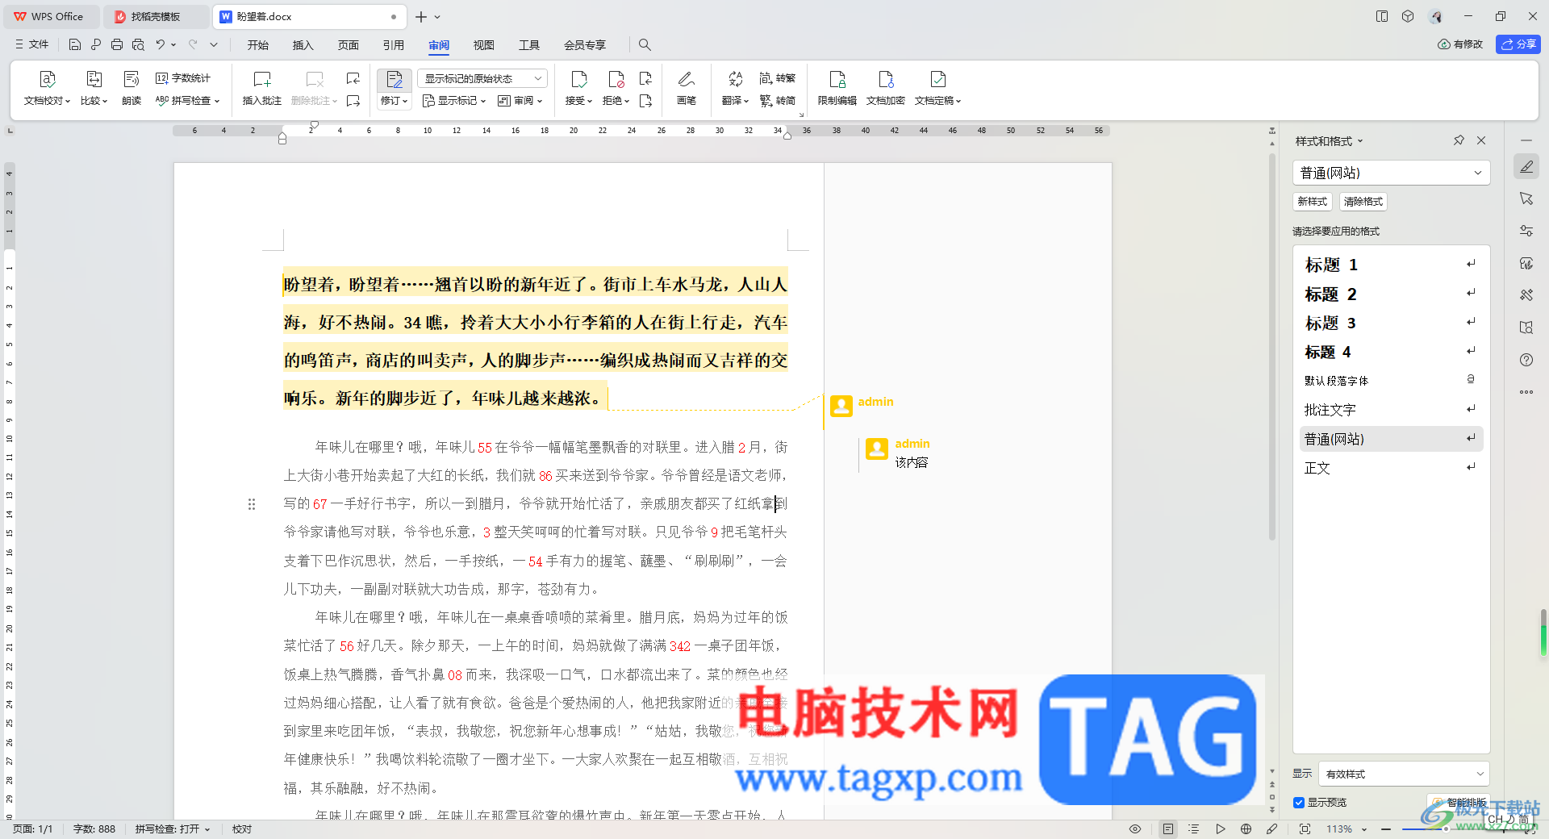Start 朗读 read aloud
Viewport: 1549px width, 839px height.
coord(132,88)
